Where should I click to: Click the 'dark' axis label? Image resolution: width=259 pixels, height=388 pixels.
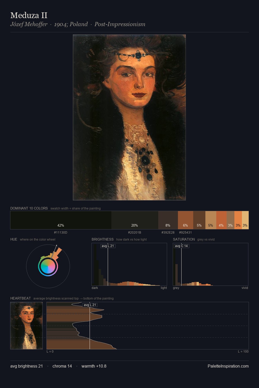(x=95, y=288)
